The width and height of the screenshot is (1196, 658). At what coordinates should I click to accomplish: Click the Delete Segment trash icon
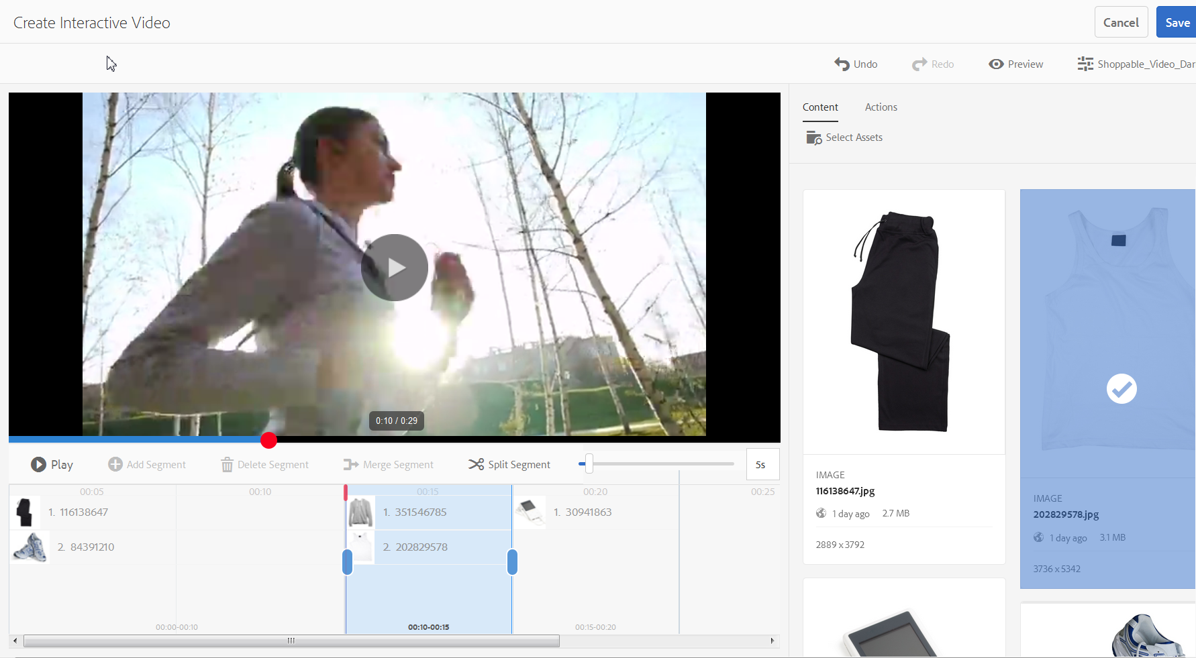(227, 464)
